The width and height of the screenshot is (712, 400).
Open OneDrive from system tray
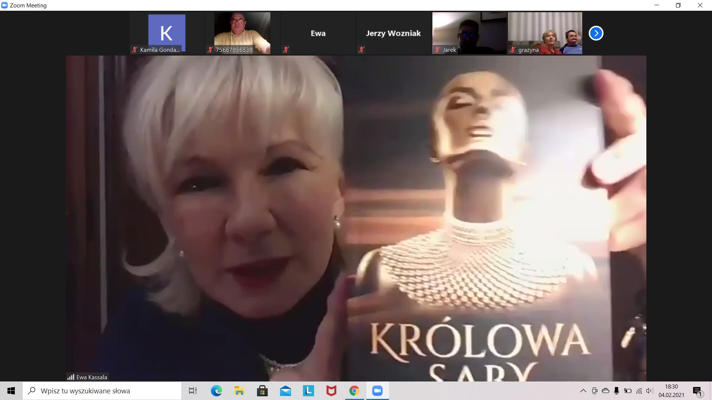(606, 391)
